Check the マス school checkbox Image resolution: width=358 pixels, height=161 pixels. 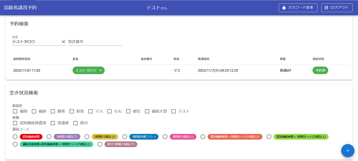(x=91, y=111)
